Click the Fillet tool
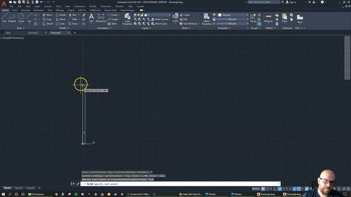The width and height of the screenshot is (351, 197). tap(73, 20)
